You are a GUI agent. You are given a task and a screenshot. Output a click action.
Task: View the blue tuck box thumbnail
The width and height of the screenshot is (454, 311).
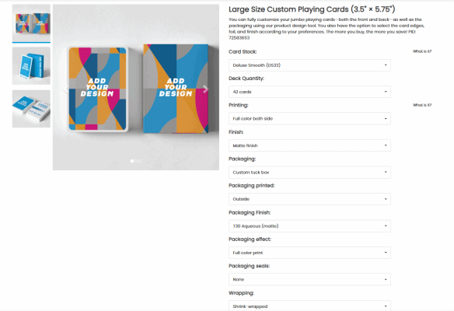tap(31, 66)
